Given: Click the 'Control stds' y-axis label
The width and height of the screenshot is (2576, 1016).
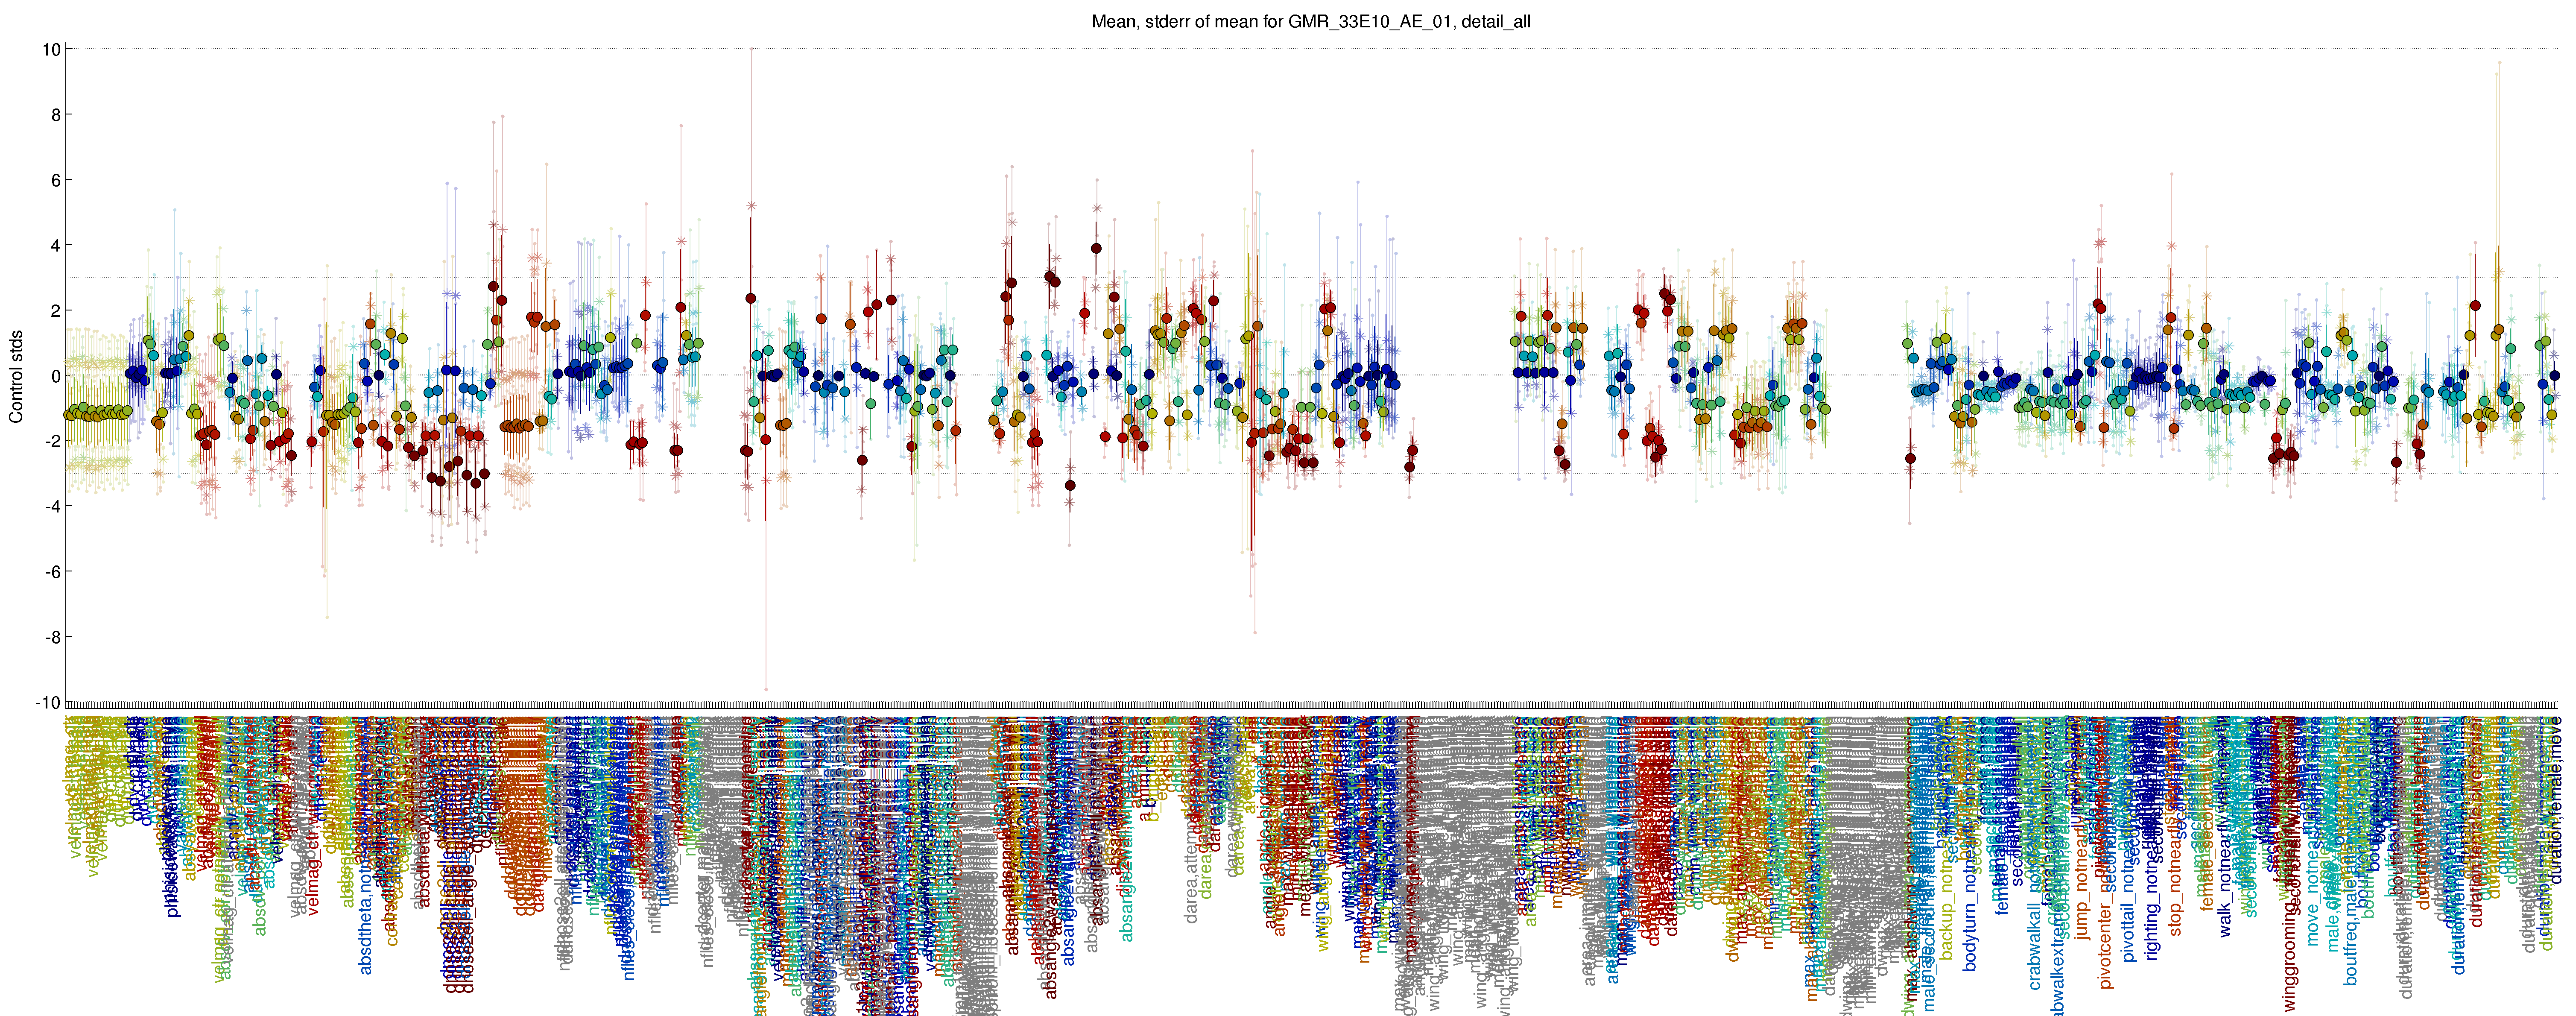Looking at the screenshot, I should (x=16, y=376).
